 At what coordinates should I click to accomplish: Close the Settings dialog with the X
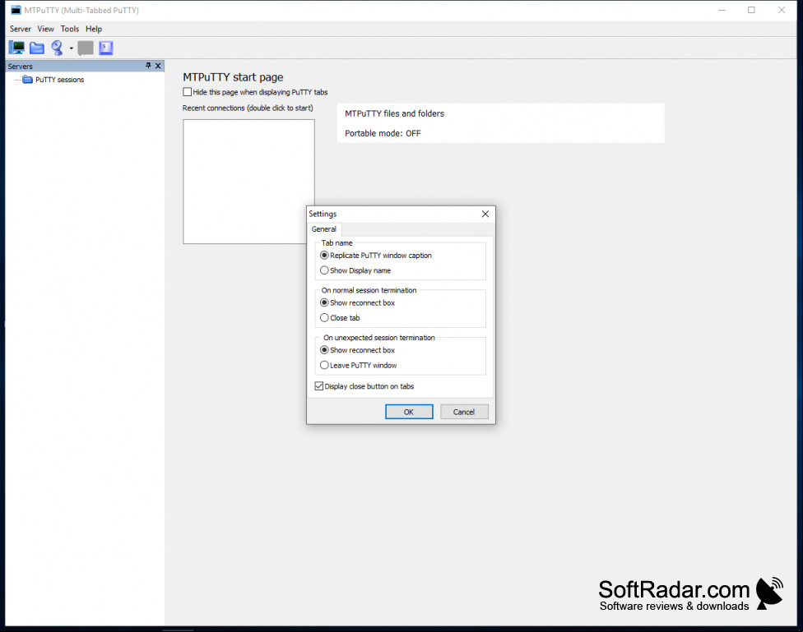[485, 214]
